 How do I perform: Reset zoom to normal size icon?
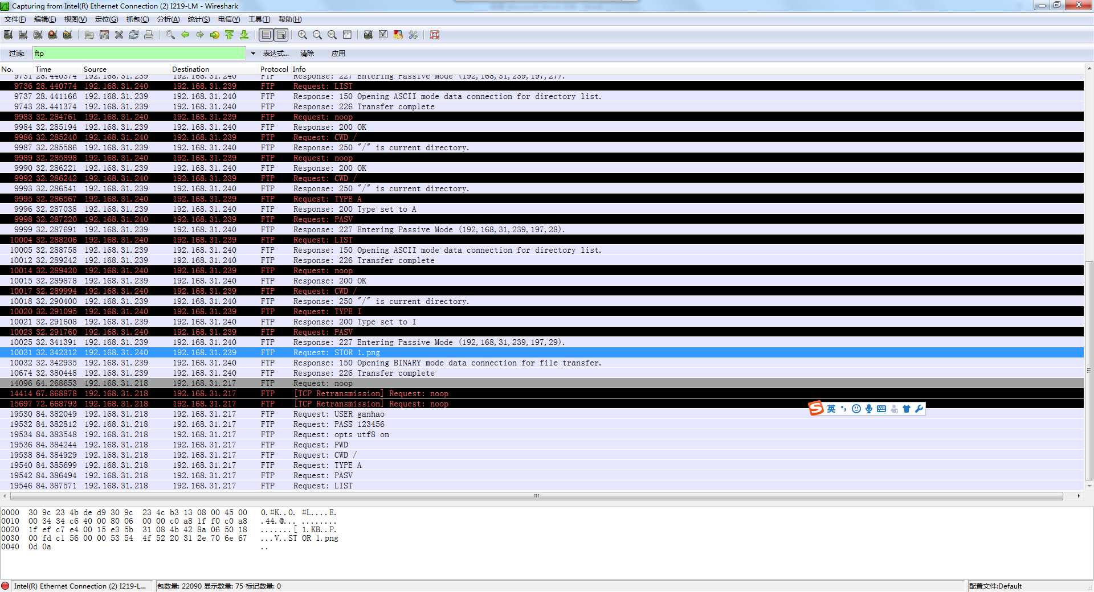pos(332,35)
